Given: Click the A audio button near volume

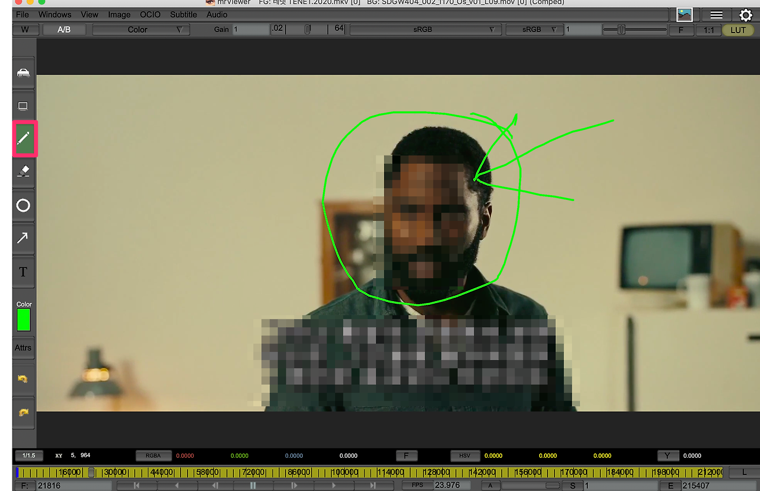Looking at the screenshot, I should (490, 486).
